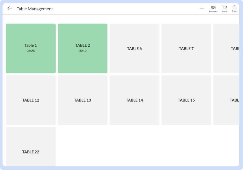Viewport: 243px width, 170px height.
Task: Click the Orders label text
Action: pyautogui.click(x=234, y=11)
